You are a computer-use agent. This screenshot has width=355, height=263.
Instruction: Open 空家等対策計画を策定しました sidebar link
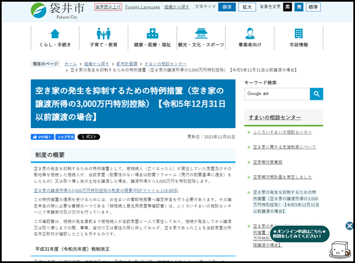click(x=282, y=177)
